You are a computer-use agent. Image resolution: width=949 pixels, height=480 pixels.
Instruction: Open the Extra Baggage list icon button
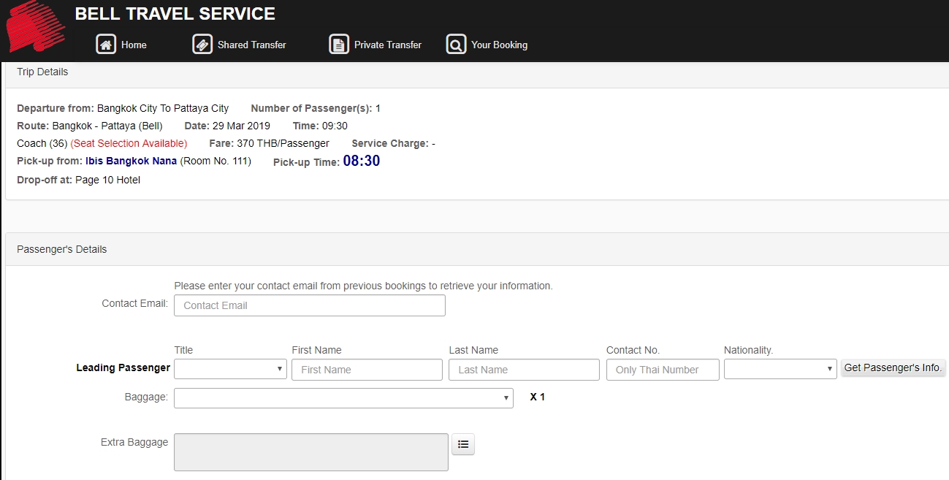coord(463,444)
